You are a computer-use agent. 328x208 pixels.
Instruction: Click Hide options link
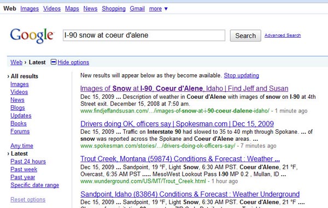[73, 62]
